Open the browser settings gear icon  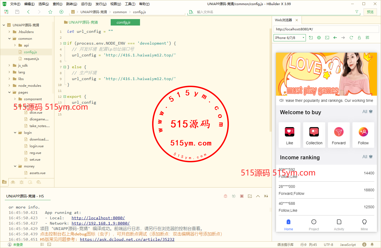coord(319,38)
